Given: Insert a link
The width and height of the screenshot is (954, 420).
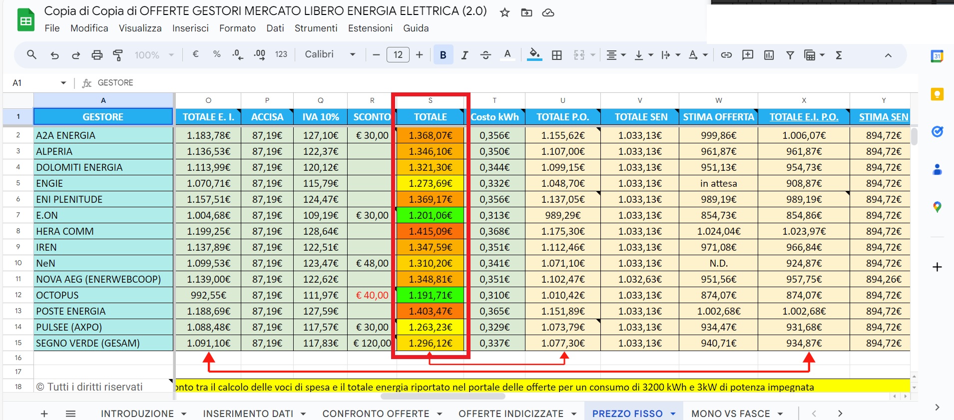Looking at the screenshot, I should tap(726, 55).
